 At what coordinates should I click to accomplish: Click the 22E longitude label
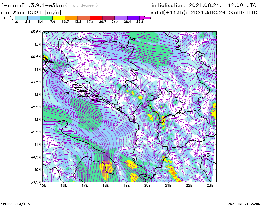[x=189, y=185]
